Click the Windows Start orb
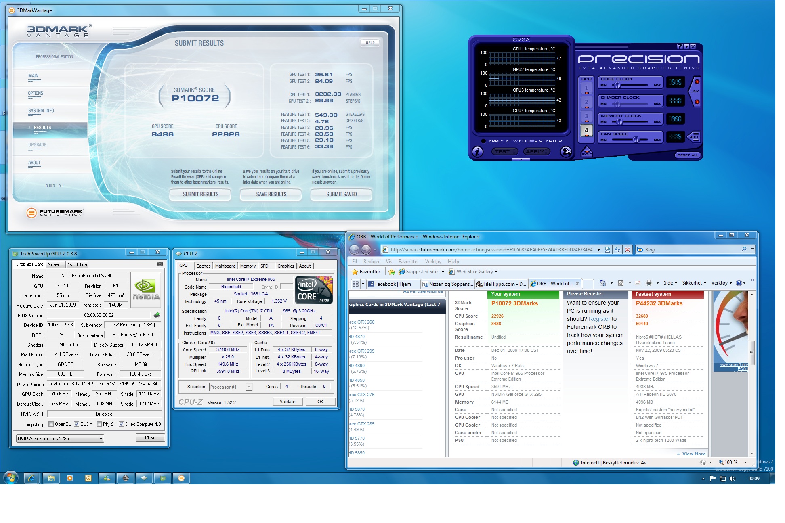This screenshot has width=785, height=523. [x=11, y=478]
